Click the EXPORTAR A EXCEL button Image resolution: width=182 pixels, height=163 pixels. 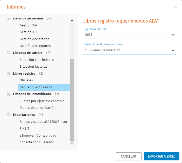pyautogui.click(x=162, y=156)
